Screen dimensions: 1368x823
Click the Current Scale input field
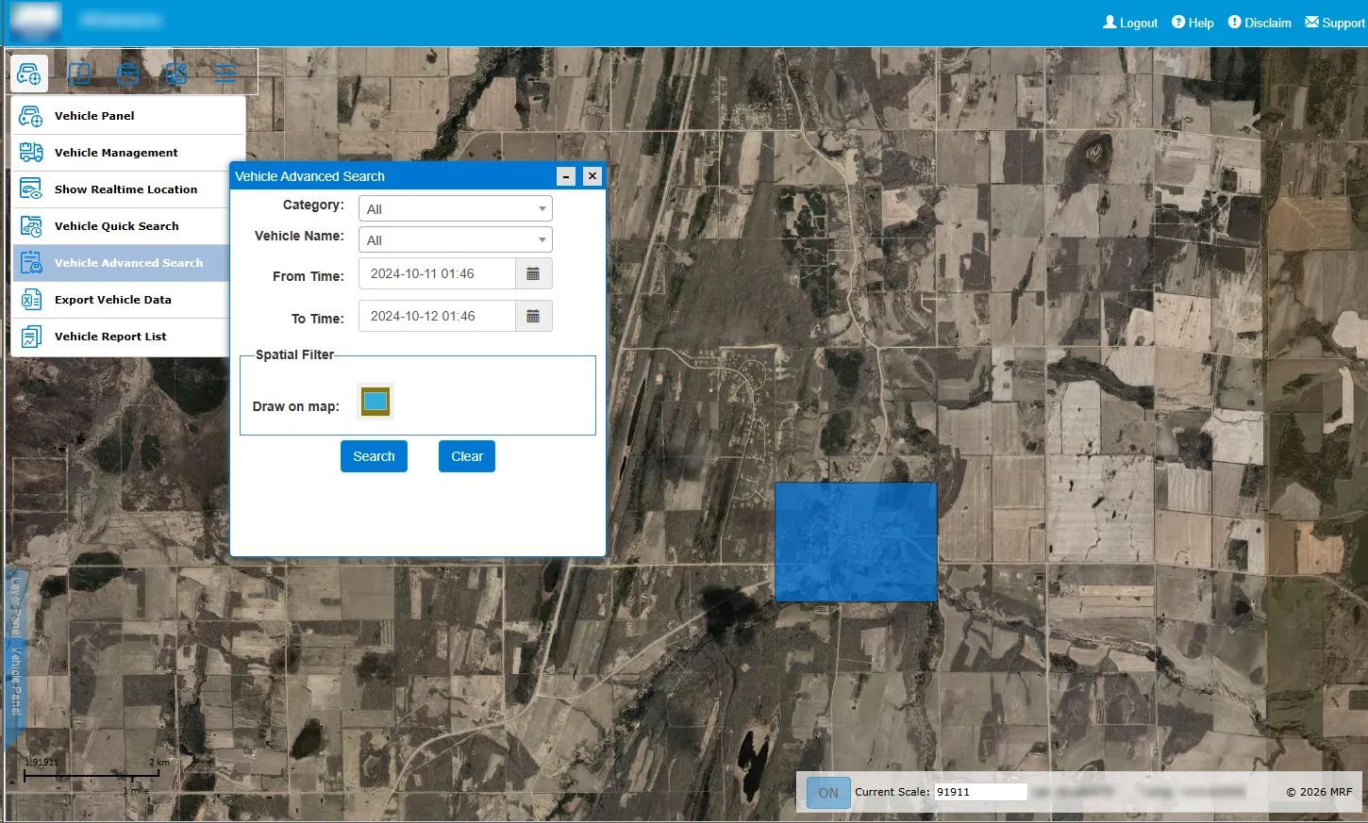coord(980,792)
